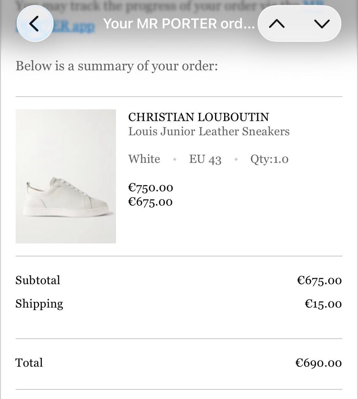358x399 pixels.
Task: Select the EU 43 size text
Action: click(205, 159)
